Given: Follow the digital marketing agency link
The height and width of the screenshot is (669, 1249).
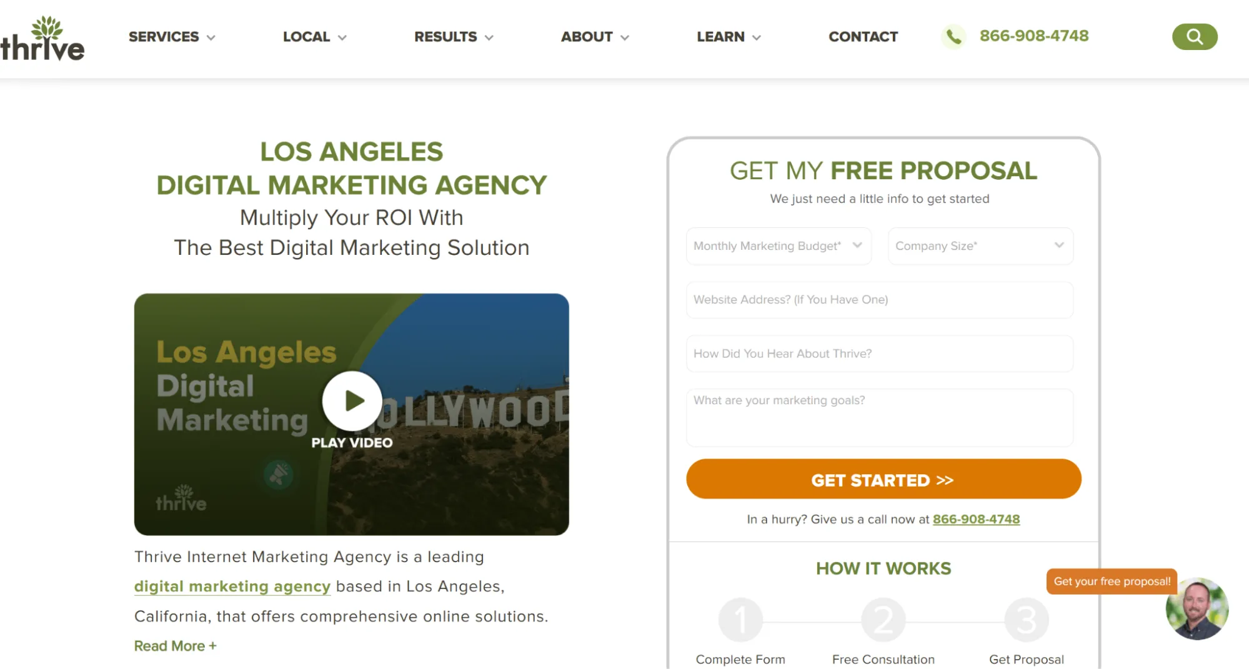Looking at the screenshot, I should point(232,587).
